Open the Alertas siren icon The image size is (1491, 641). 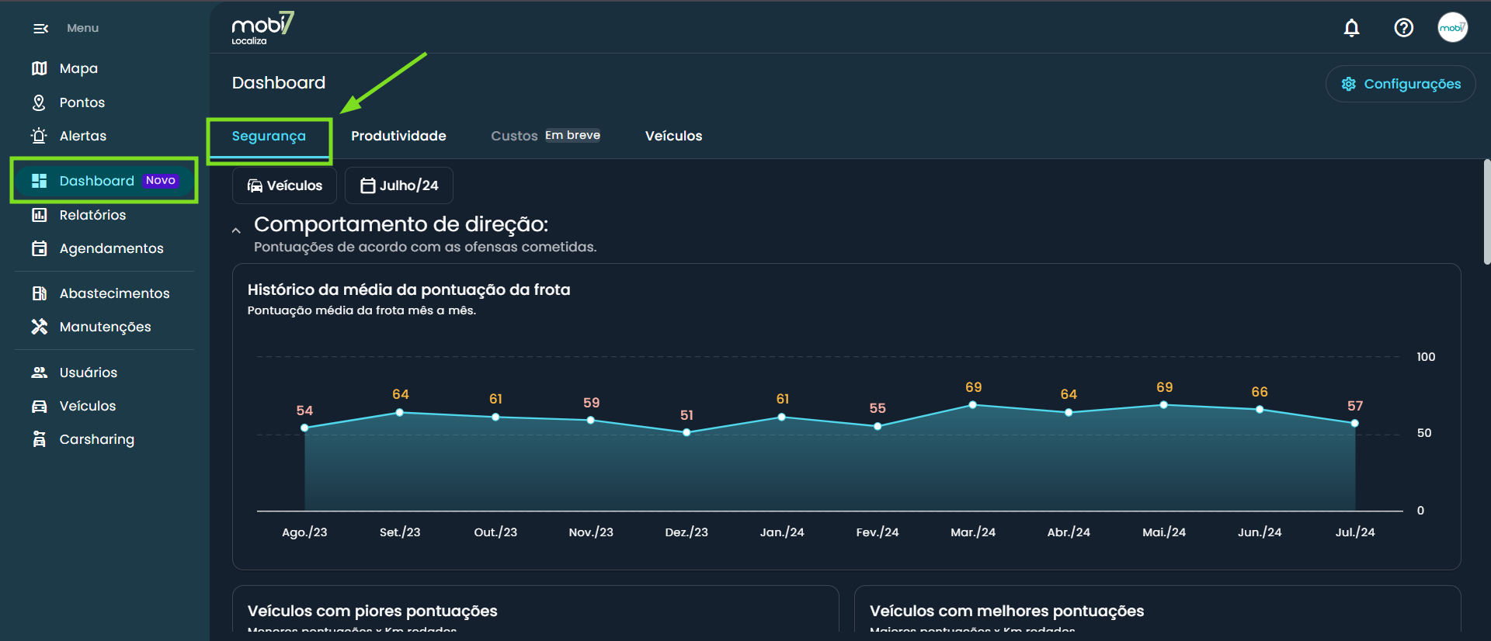(x=39, y=136)
